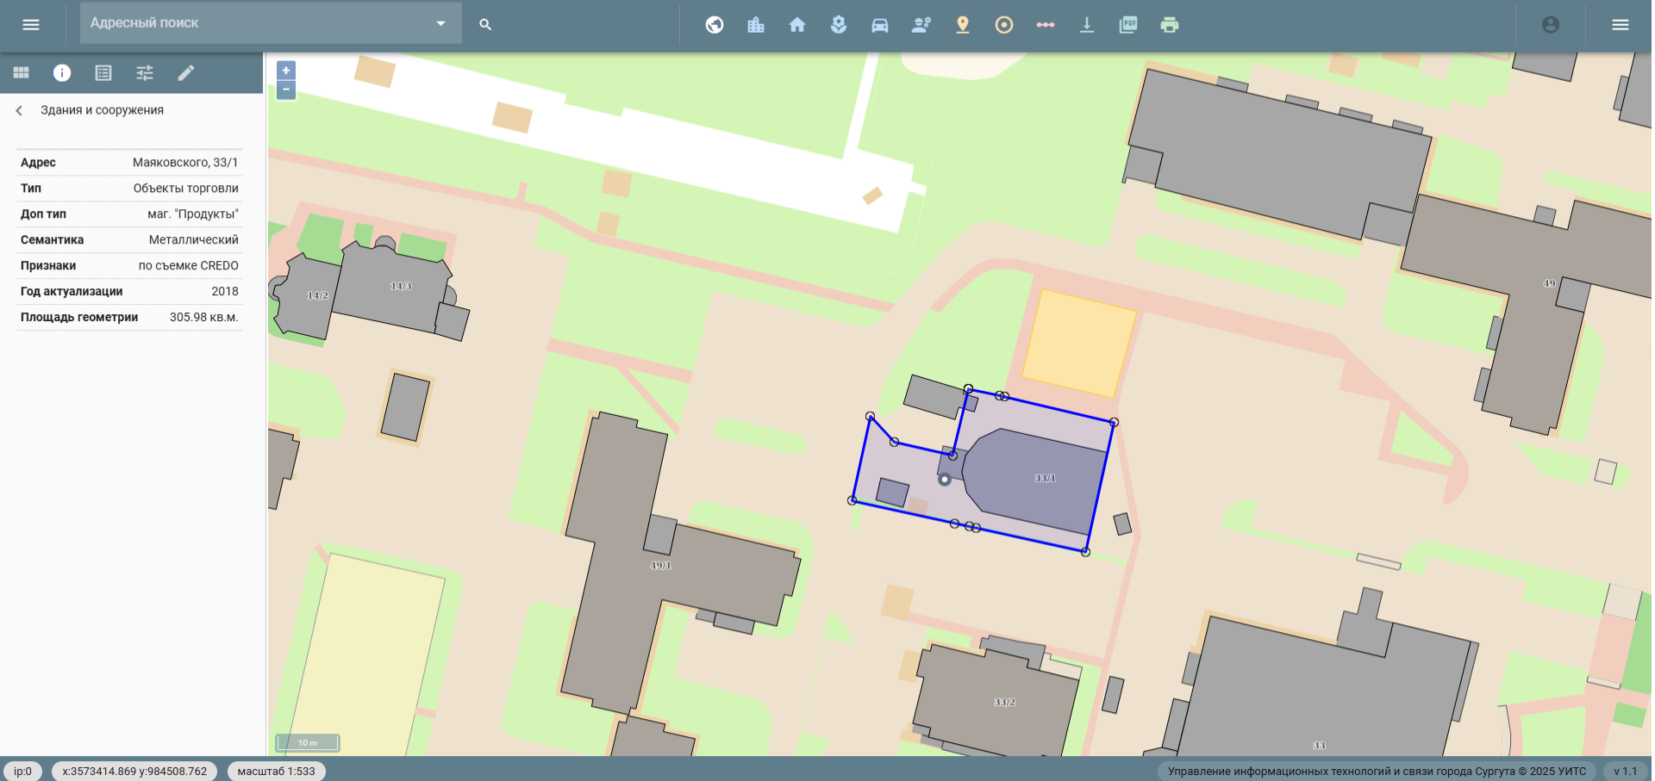1655x781 pixels.
Task: Click the printer icon in the toolbar
Action: [1170, 25]
